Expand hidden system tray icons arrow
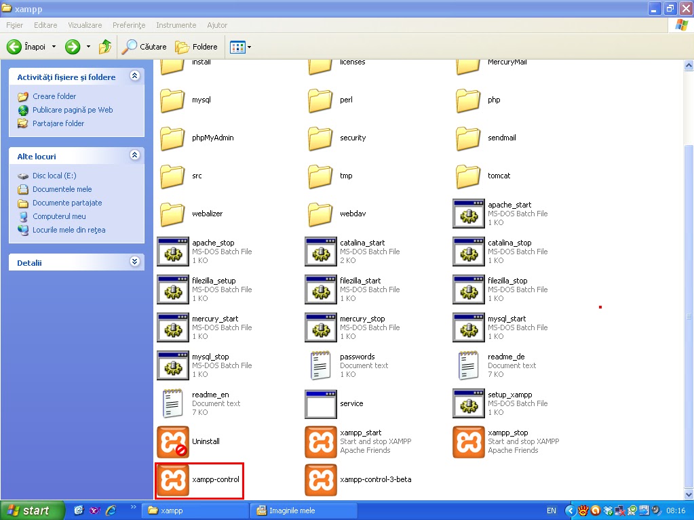Screen dimensions: 694x520 click(x=570, y=511)
